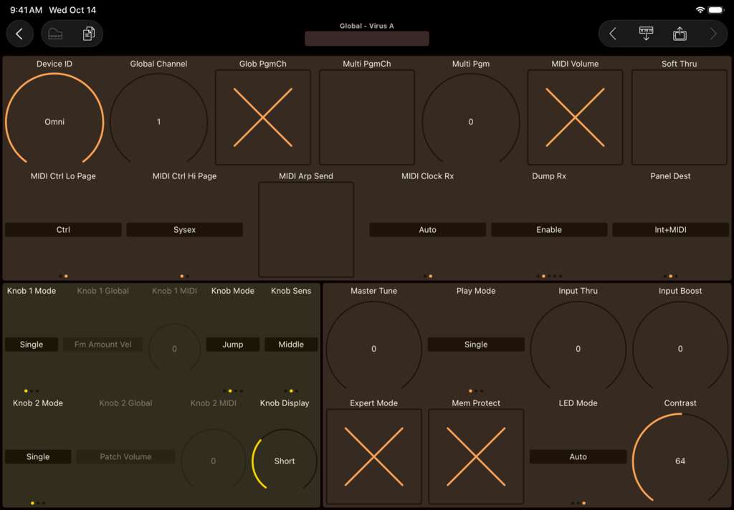Open the folder browser icon
The height and width of the screenshot is (510, 734).
coord(55,34)
